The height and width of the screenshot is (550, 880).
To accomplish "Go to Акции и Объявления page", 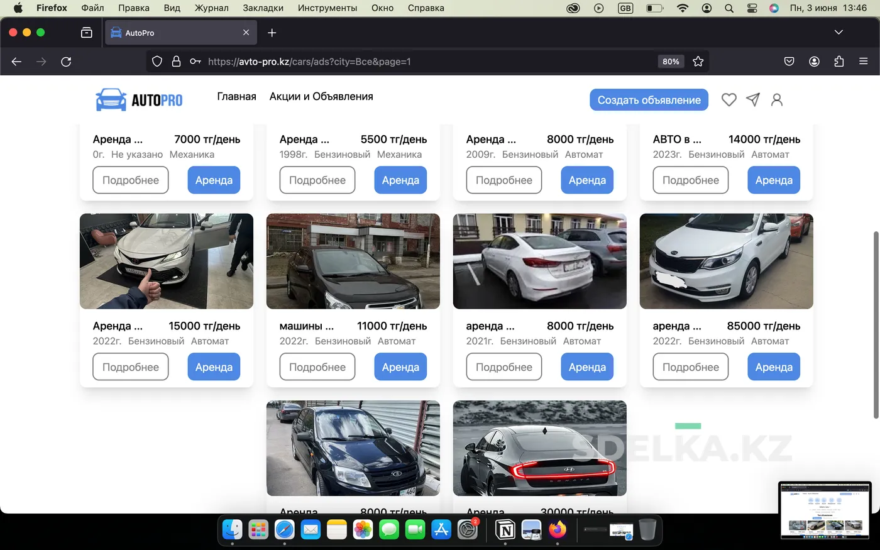I will pyautogui.click(x=321, y=96).
